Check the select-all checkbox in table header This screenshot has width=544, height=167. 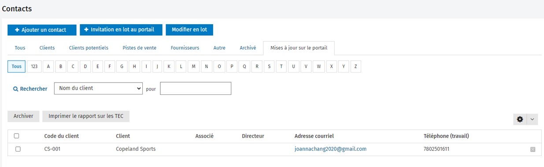[17, 136]
